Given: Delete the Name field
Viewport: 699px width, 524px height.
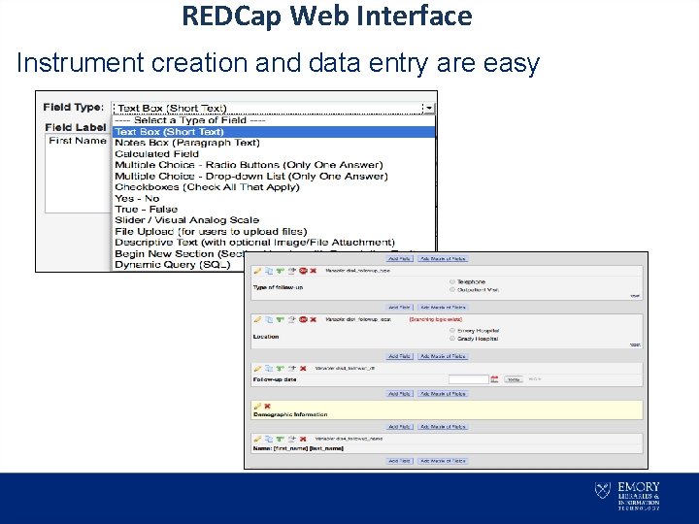Looking at the screenshot, I should point(303,439).
